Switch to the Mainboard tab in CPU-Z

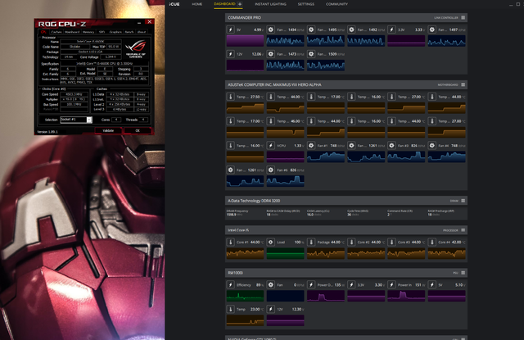click(x=72, y=32)
